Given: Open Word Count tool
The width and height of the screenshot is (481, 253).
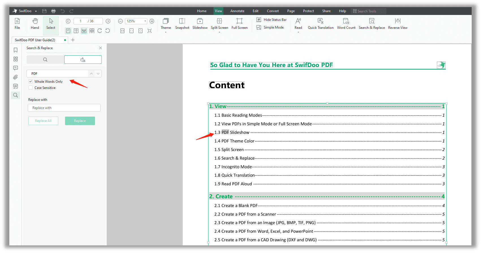Looking at the screenshot, I should (x=346, y=24).
